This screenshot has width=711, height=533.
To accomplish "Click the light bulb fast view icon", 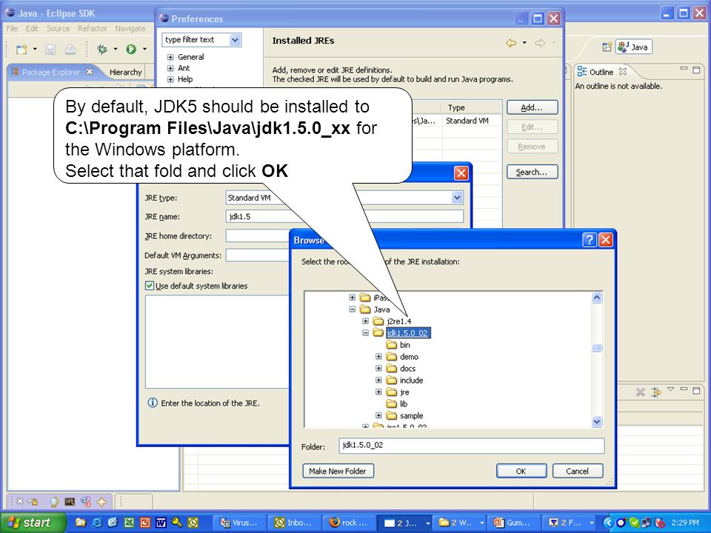I will point(54,501).
